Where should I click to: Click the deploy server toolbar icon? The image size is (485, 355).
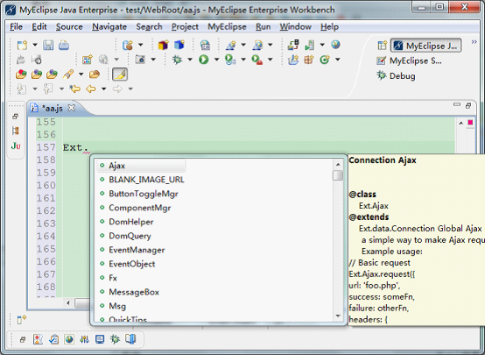pyautogui.click(x=292, y=45)
